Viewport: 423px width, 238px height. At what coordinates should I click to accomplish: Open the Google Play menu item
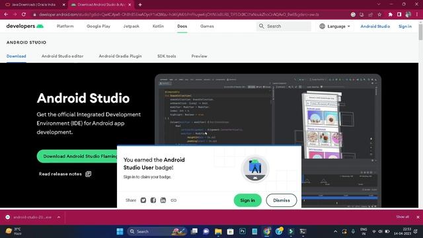click(98, 26)
